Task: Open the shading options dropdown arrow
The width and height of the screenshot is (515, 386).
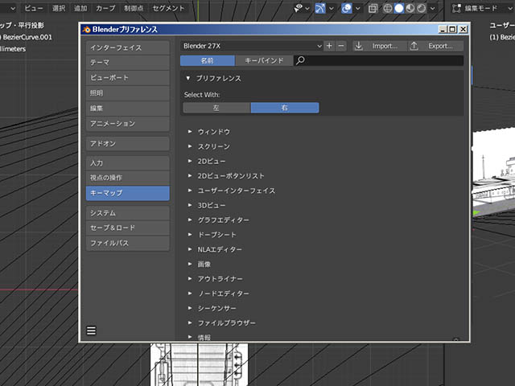Action: [433, 8]
